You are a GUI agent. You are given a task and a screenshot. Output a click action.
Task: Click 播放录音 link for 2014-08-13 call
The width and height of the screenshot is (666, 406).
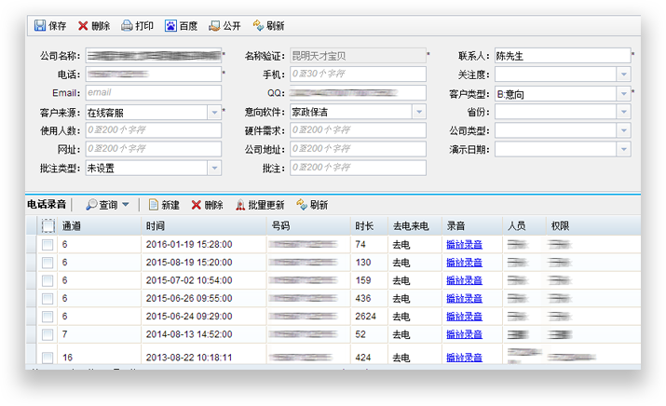click(464, 333)
